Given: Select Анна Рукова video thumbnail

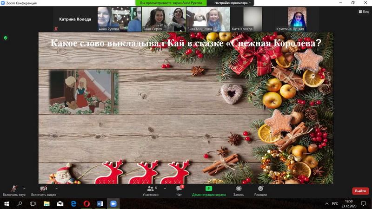Looking at the screenshot, I should [120, 19].
